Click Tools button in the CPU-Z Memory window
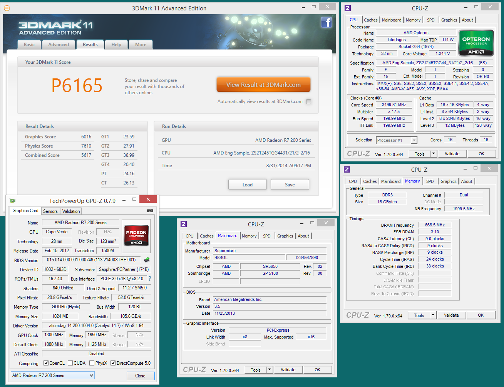This screenshot has width=504, height=387. pyautogui.click(x=419, y=315)
